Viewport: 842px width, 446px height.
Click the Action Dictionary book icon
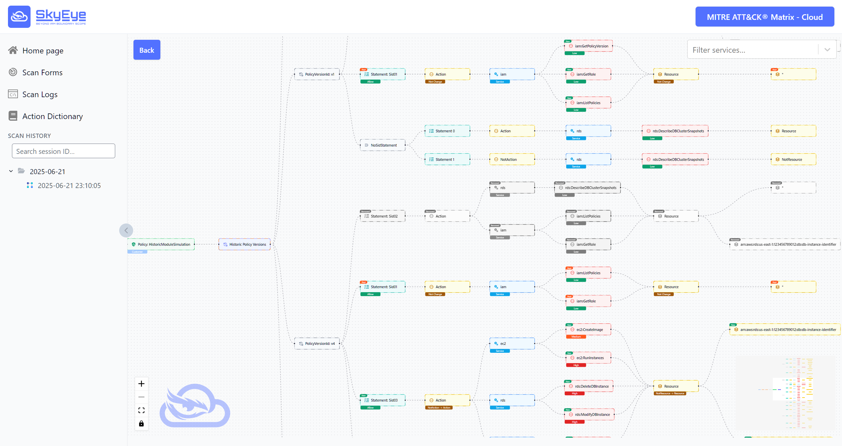[13, 116]
